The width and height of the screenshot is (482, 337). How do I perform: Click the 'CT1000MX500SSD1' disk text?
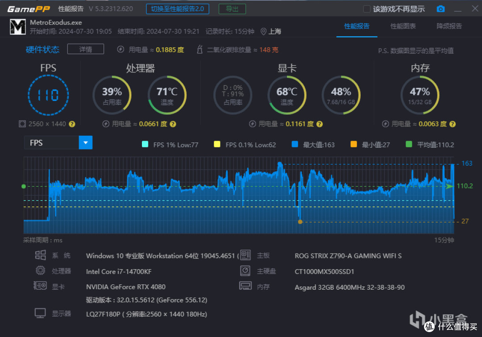324,271
